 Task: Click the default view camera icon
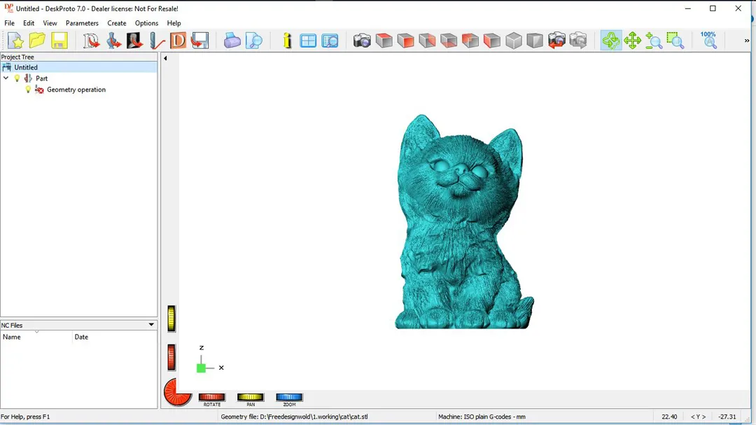[362, 41]
